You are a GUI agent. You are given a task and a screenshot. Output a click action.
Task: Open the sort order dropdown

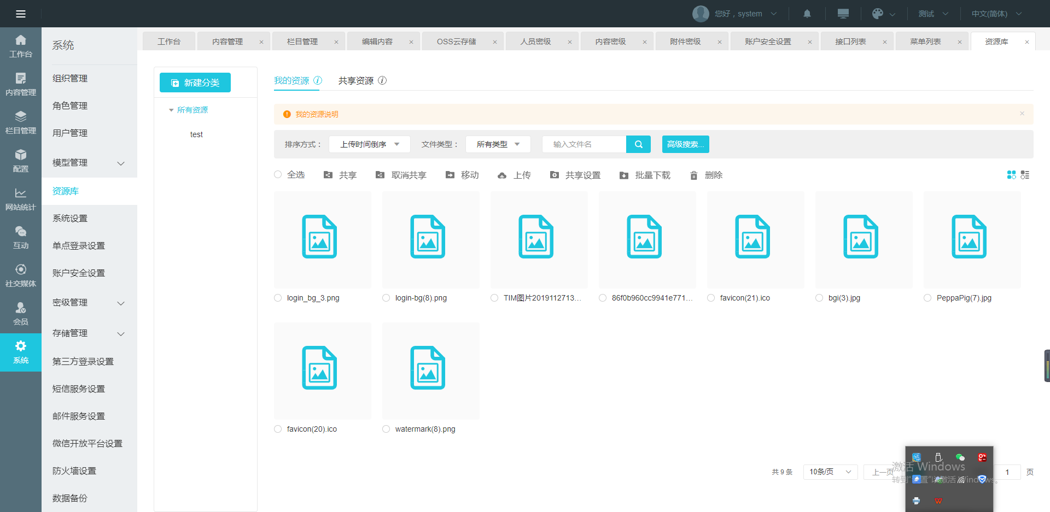tap(369, 144)
